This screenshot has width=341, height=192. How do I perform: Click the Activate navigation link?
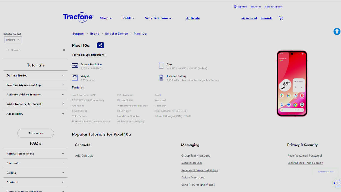[x=193, y=18]
